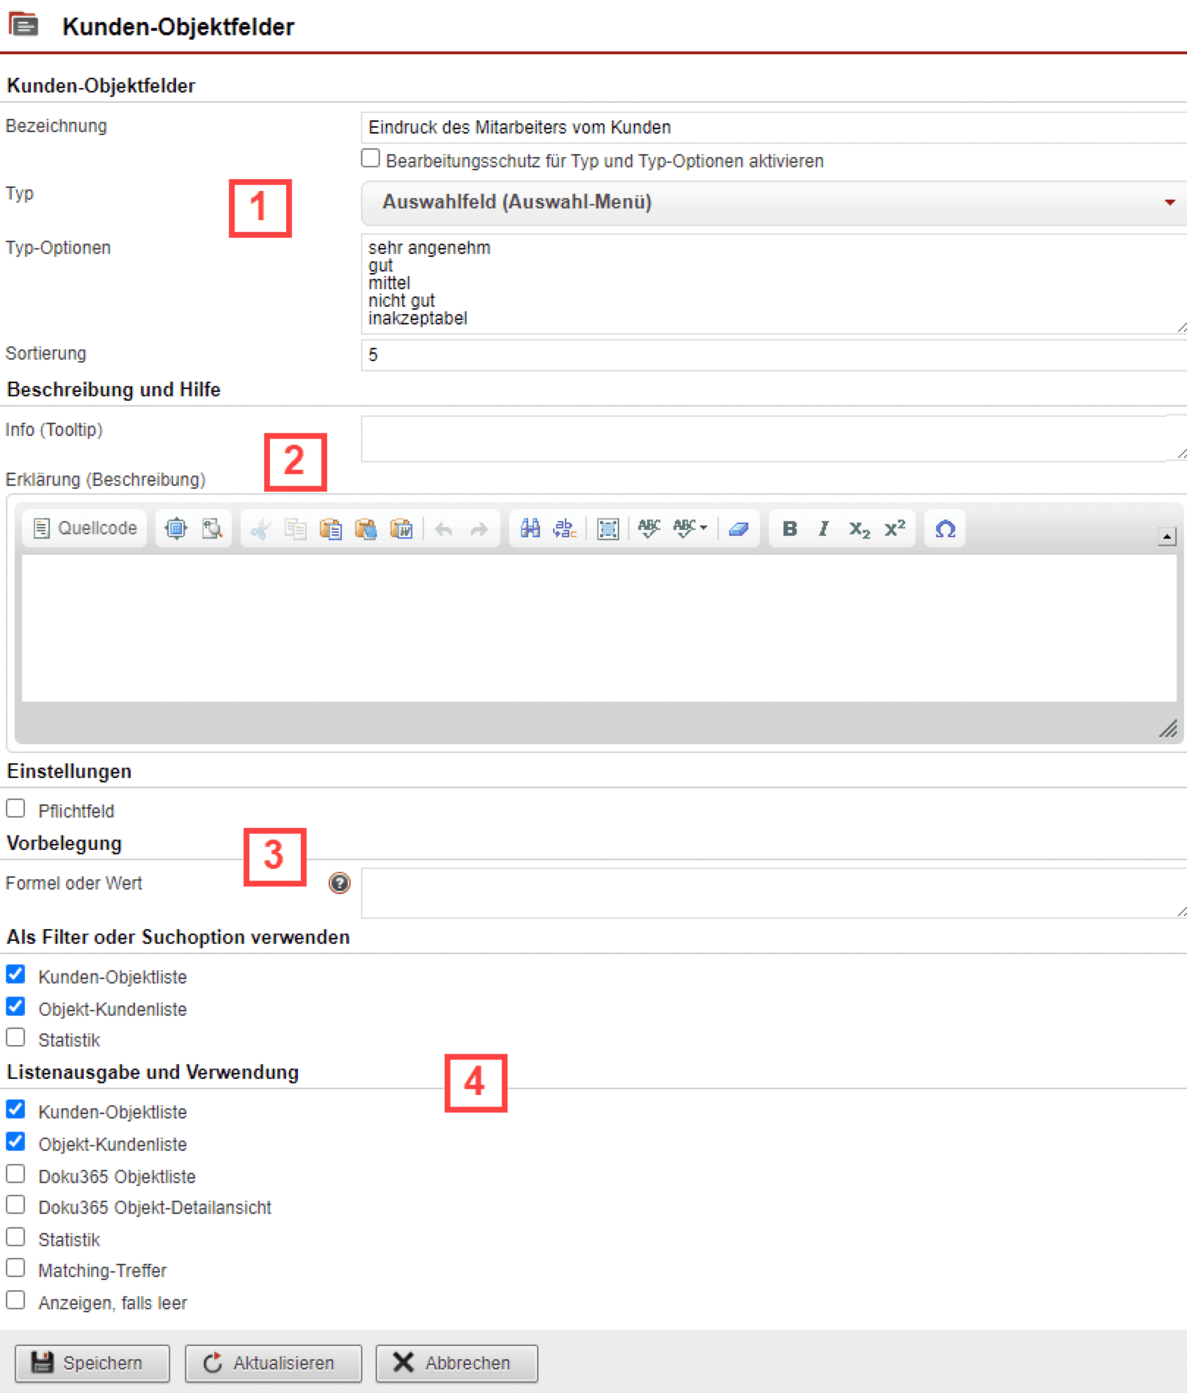Collapse the editor toolbar with arrow button
Viewport: 1187px width, 1393px height.
click(x=1166, y=537)
